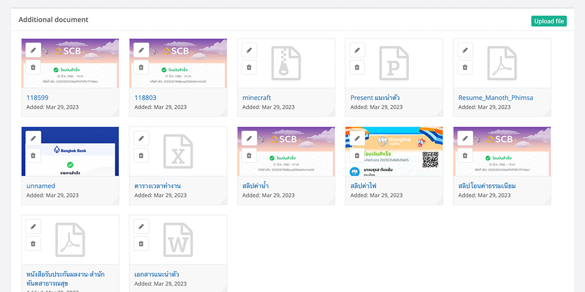Delete the ตารางเวลาทำงาน spreadsheet
Image resolution: width=585 pixels, height=292 pixels.
click(x=141, y=155)
